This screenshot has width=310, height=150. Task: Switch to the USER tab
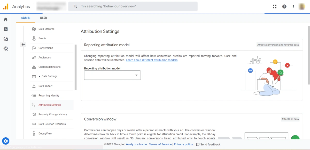[43, 18]
